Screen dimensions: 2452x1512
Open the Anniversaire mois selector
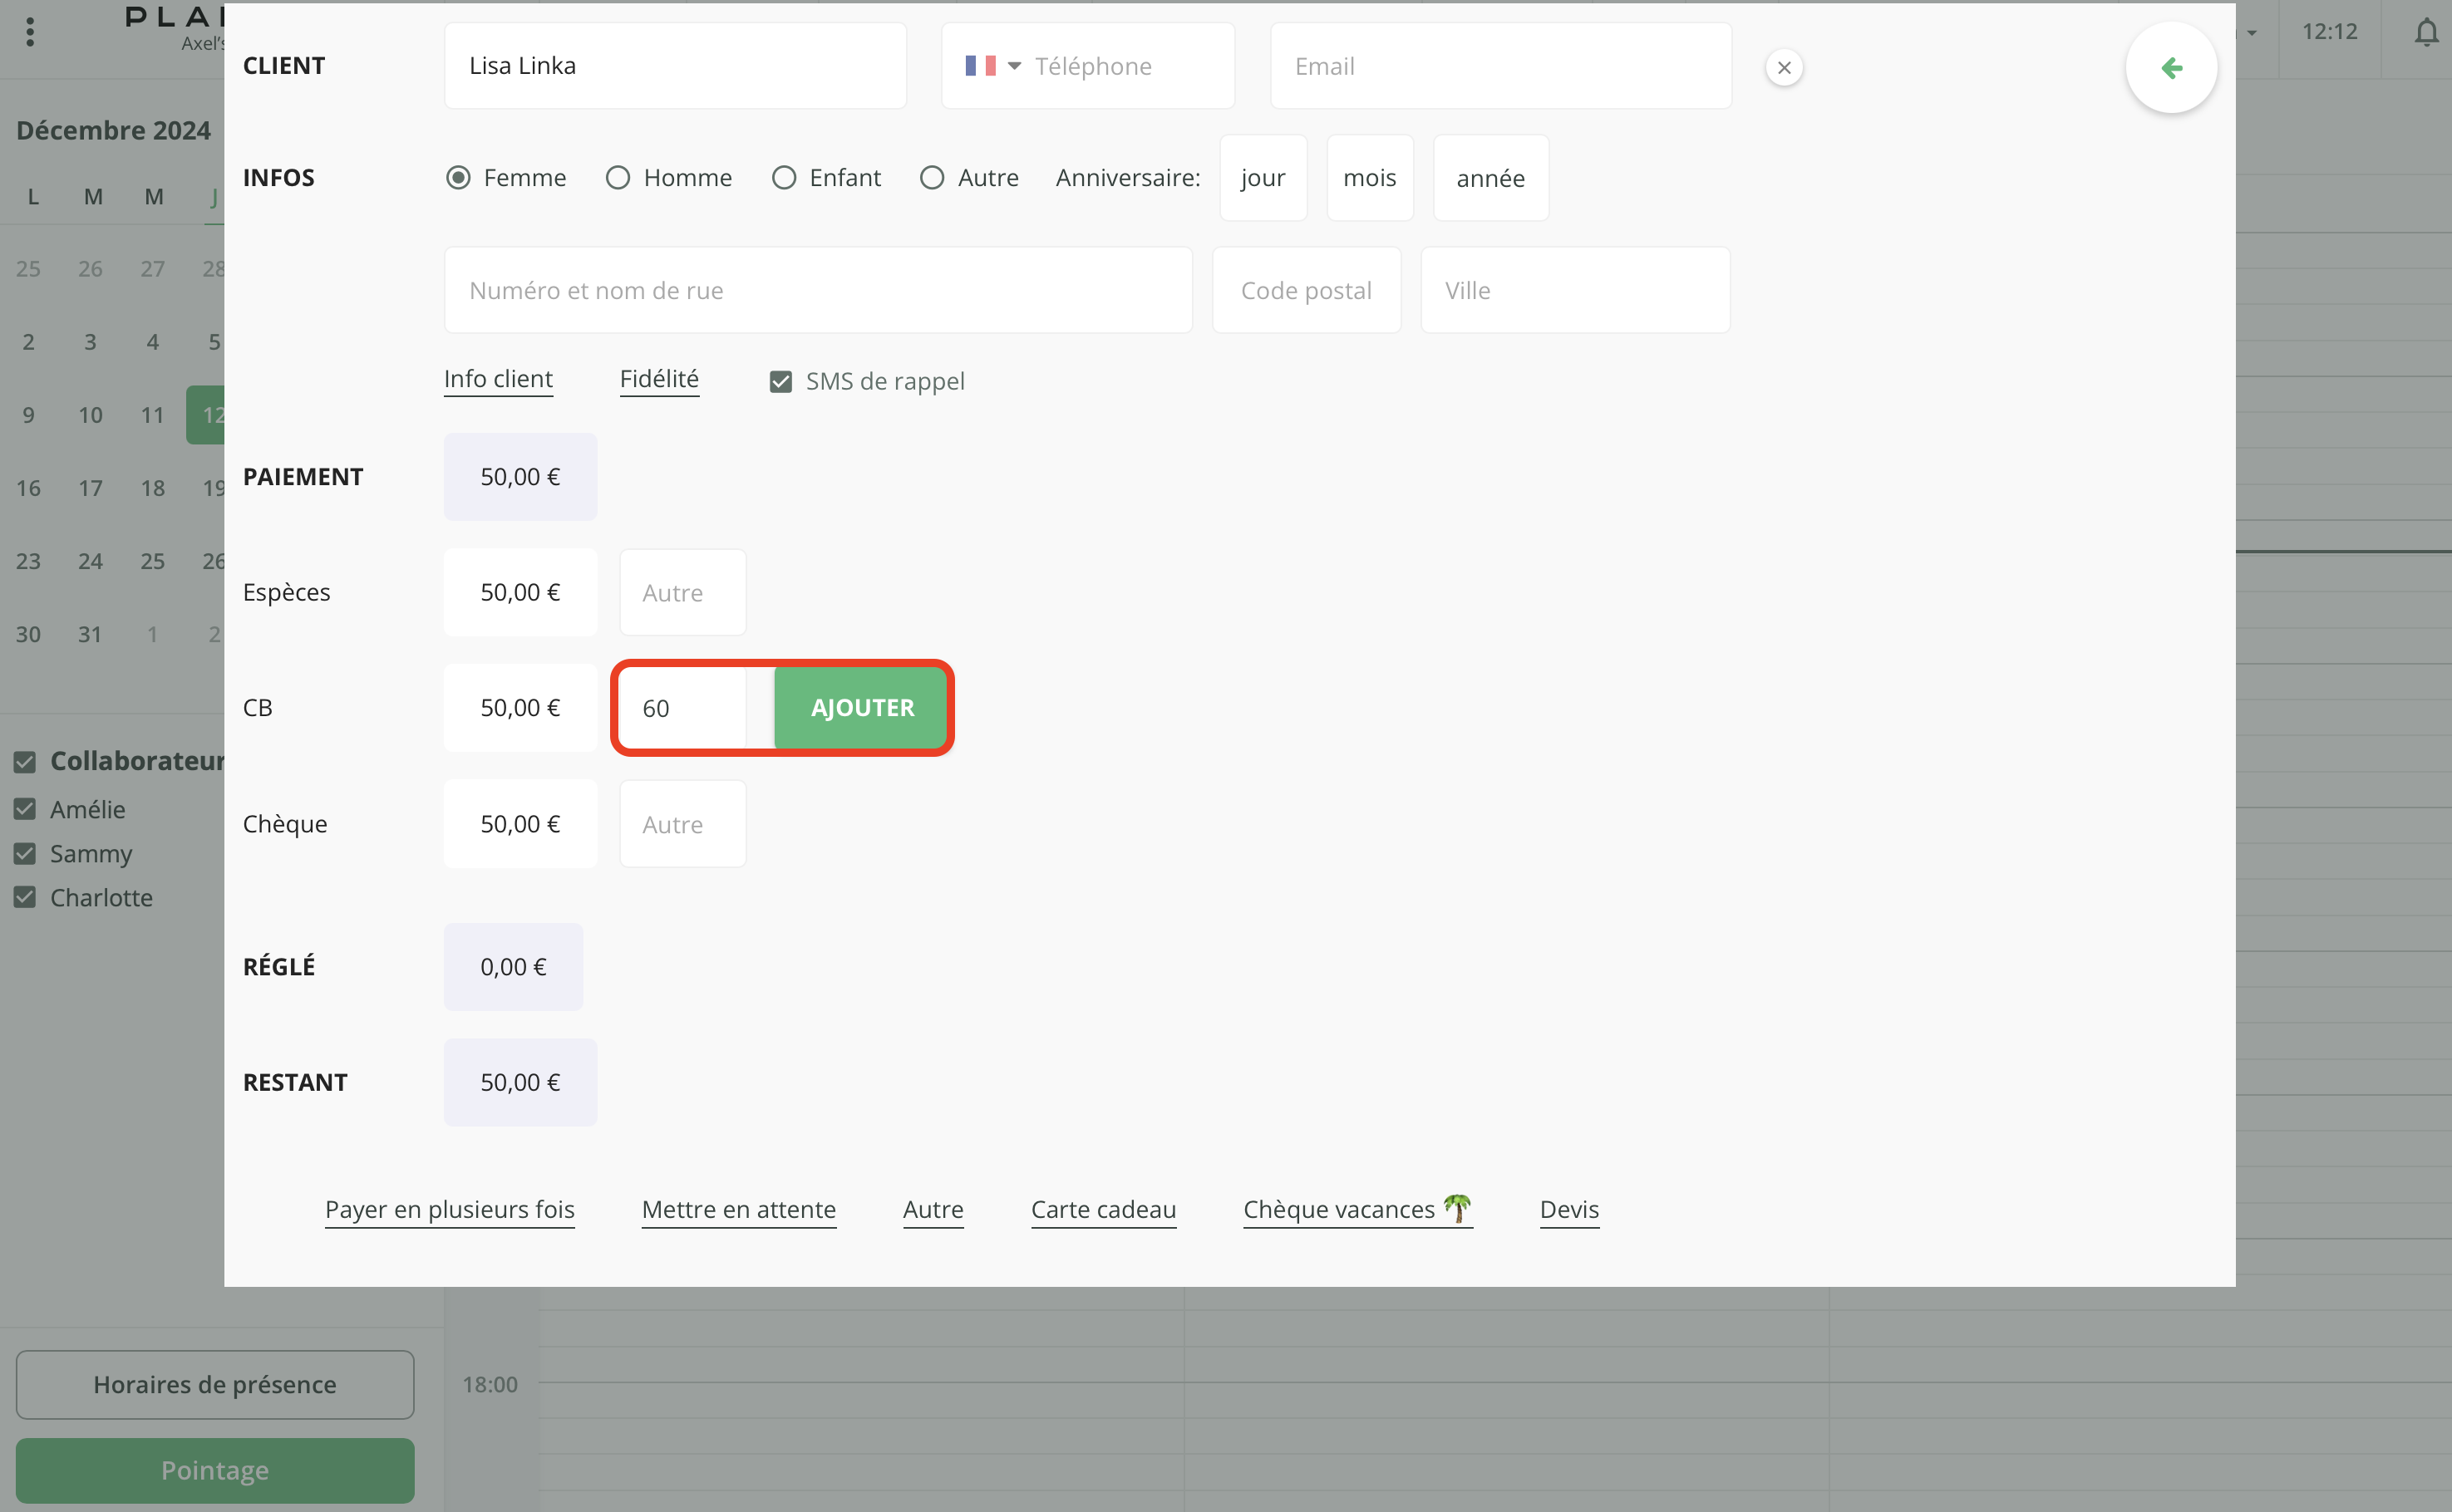coord(1369,178)
